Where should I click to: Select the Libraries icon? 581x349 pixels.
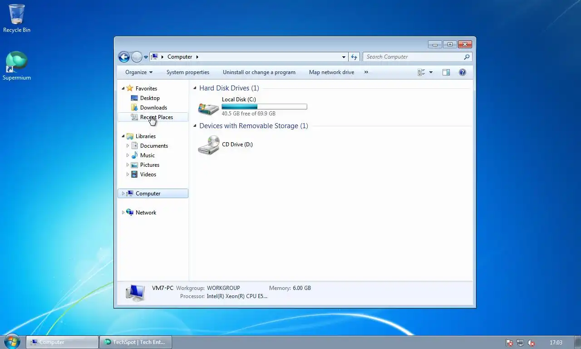click(130, 136)
